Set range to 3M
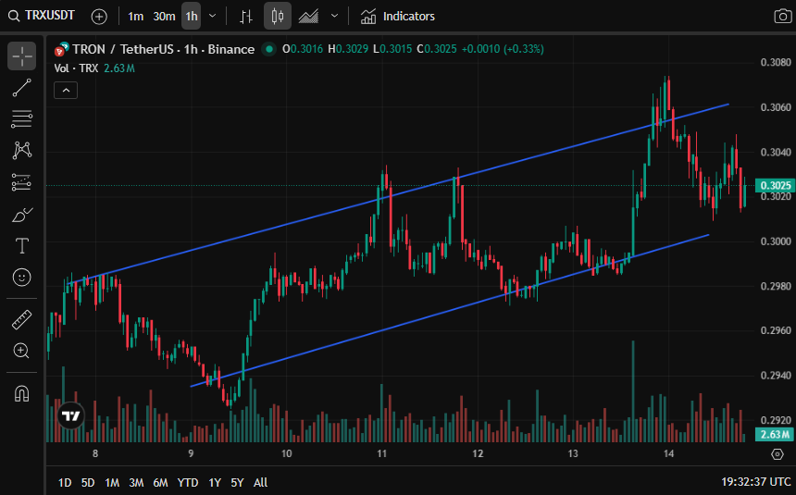The image size is (796, 495). pos(135,482)
